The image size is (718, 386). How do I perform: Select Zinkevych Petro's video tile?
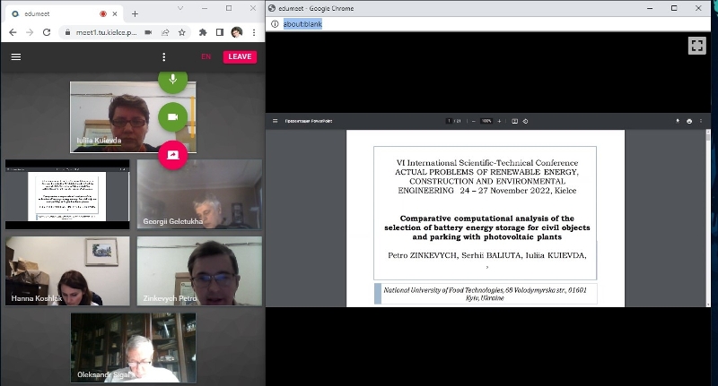pos(199,270)
